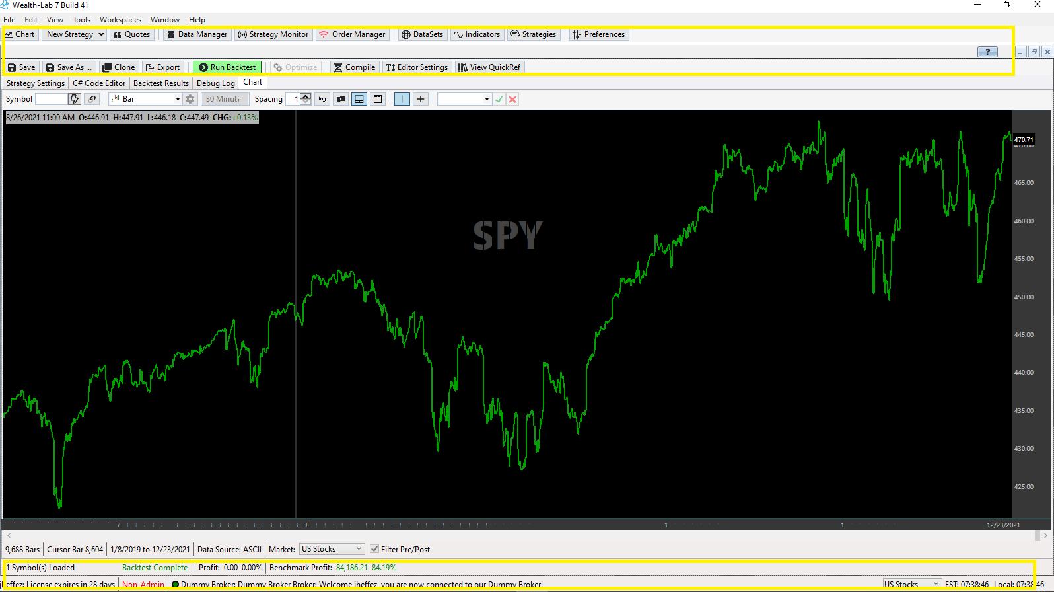Click the Cursor Bar 8,604 status text

[x=75, y=549]
